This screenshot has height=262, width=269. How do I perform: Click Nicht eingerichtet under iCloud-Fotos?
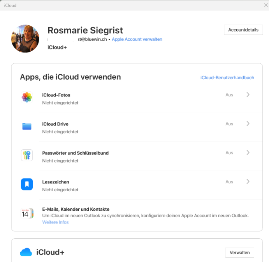pyautogui.click(x=60, y=103)
